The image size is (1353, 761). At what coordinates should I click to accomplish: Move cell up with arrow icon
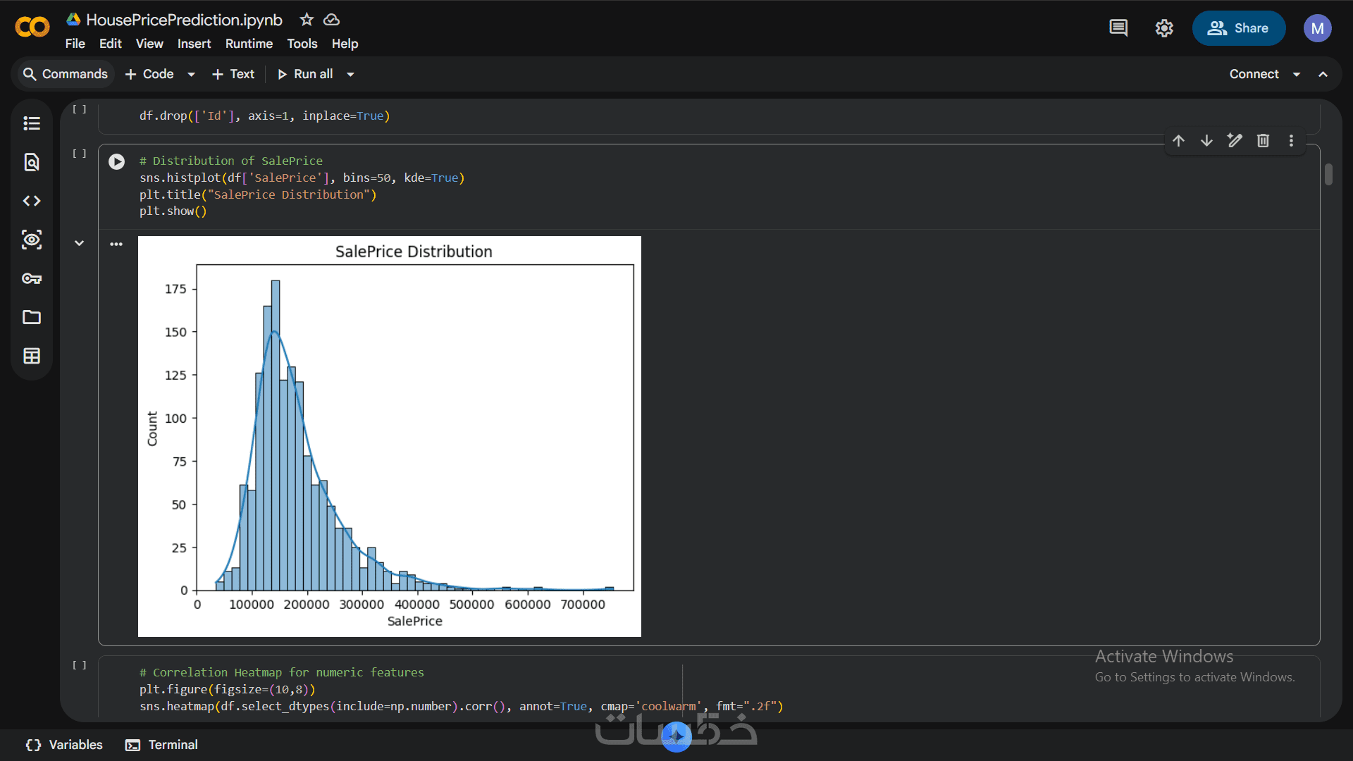pos(1178,141)
